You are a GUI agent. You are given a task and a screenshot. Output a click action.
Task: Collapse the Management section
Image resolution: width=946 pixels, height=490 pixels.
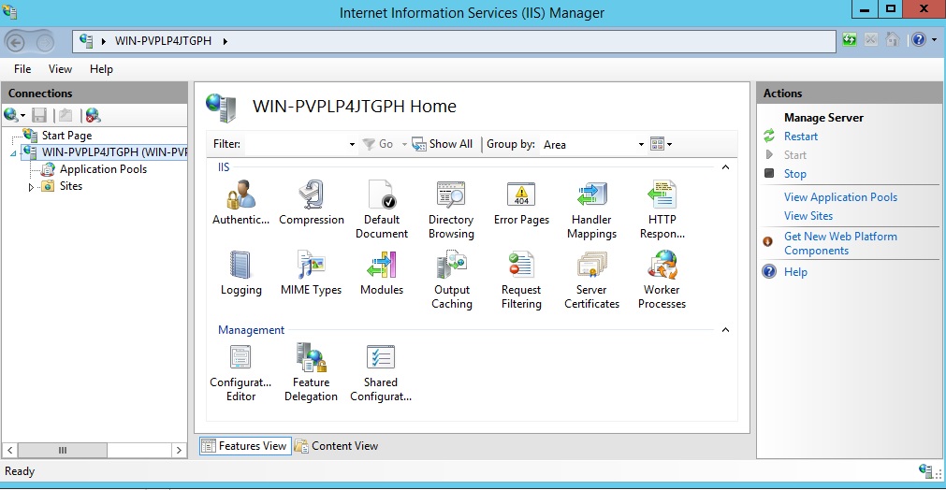coord(725,330)
